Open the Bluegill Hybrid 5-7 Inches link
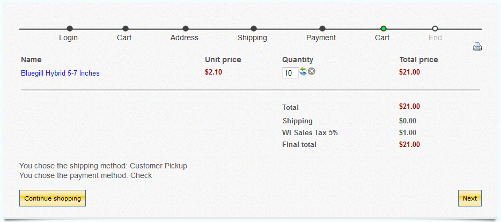501x222 pixels. pos(61,73)
